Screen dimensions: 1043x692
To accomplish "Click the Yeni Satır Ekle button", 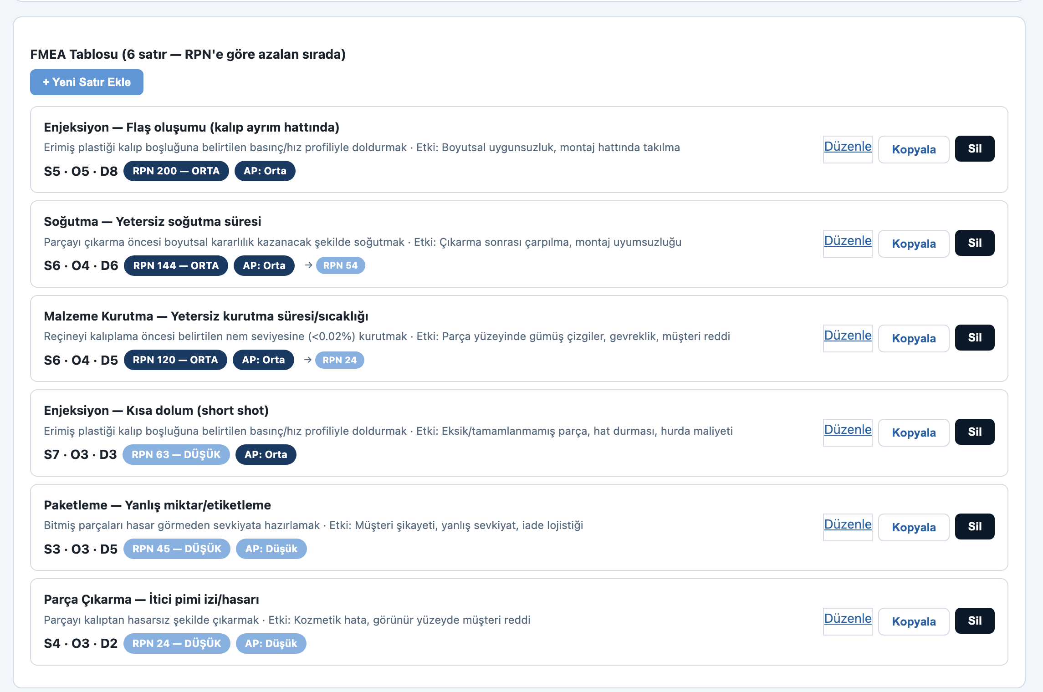I will 87,82.
